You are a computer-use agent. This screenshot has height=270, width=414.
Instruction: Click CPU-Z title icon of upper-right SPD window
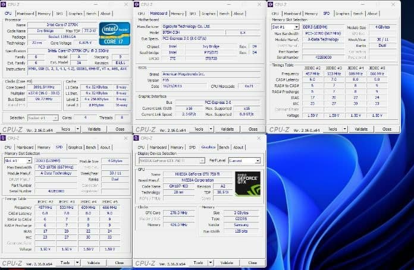tap(270, 4)
